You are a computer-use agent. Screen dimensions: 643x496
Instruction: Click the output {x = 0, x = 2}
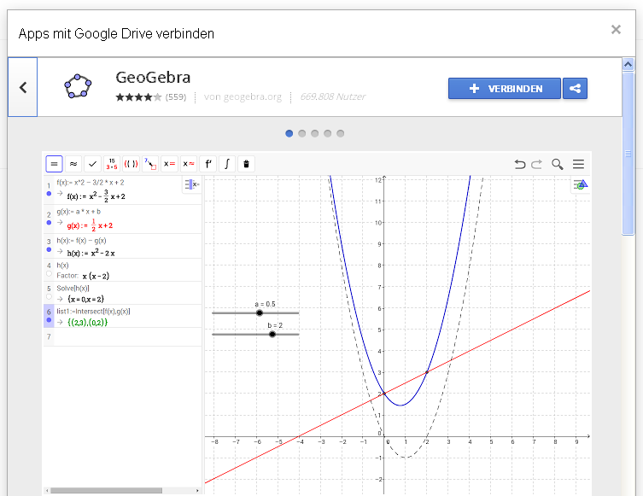tap(85, 299)
